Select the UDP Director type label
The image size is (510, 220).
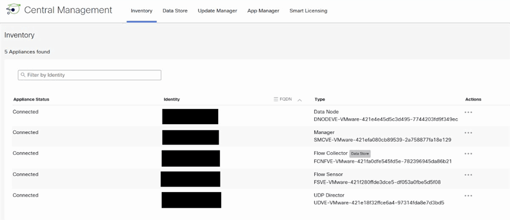click(329, 196)
